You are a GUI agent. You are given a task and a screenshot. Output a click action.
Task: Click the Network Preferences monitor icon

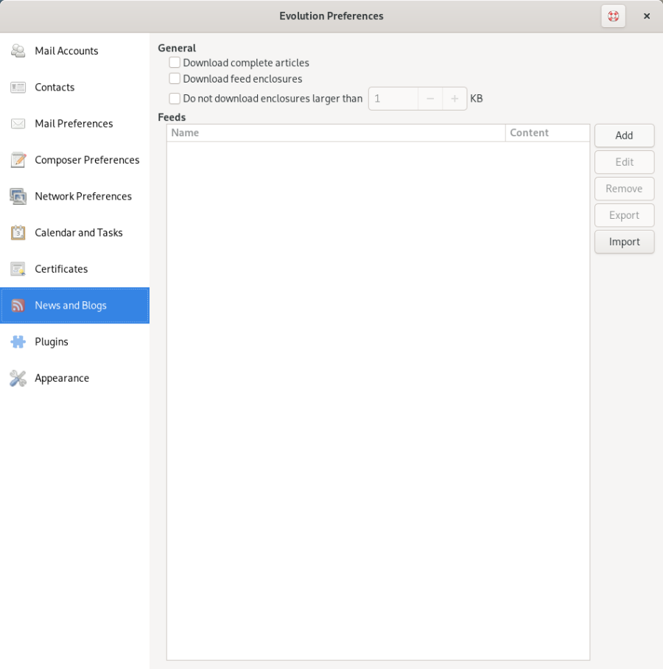pyautogui.click(x=18, y=196)
